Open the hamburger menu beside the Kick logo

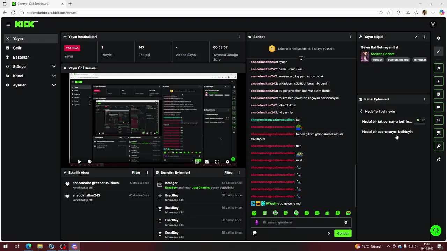click(8, 24)
